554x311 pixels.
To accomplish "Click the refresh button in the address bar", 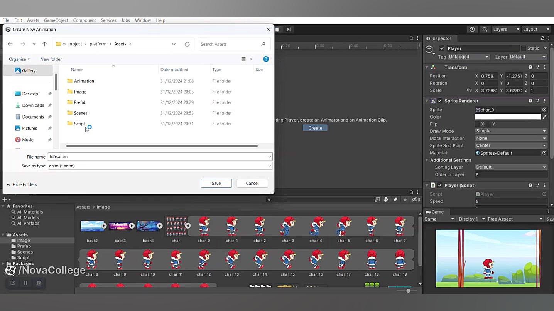I will pyautogui.click(x=187, y=44).
